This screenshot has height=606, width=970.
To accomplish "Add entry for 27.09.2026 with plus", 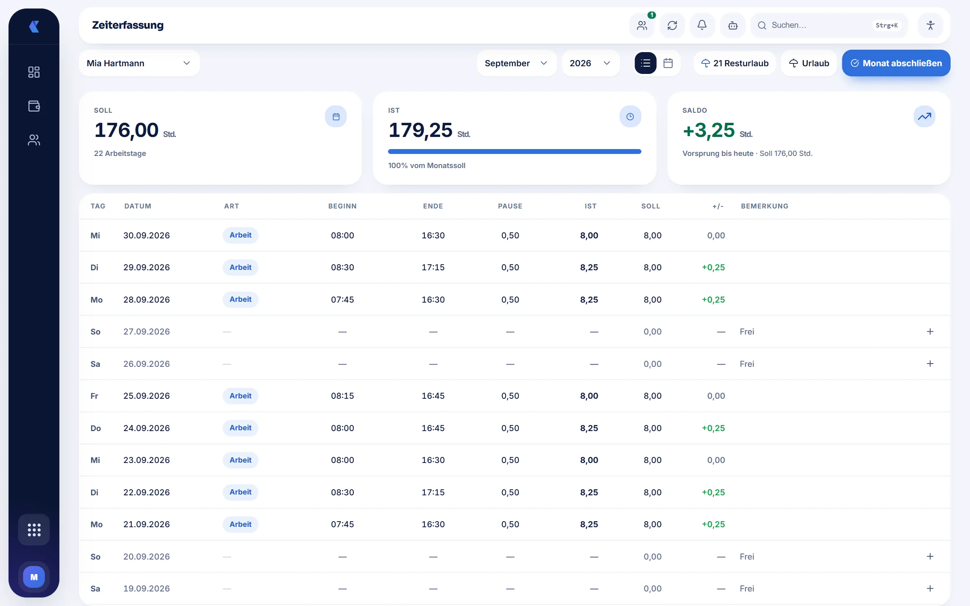I will click(x=930, y=332).
